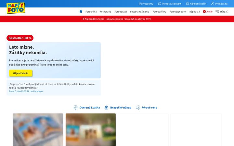Open the Fotokalendáre menu
This screenshot has width=234, height=146.
click(x=177, y=12)
